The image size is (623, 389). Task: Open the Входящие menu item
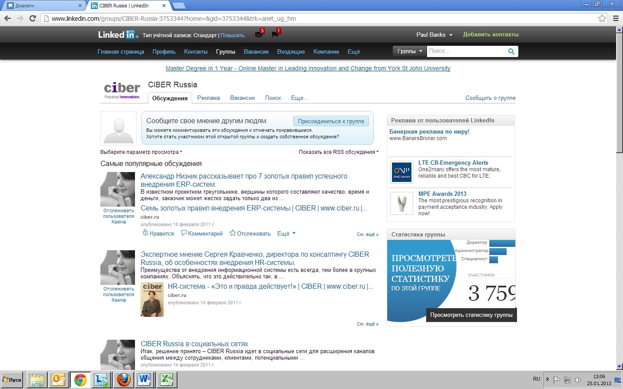pos(291,51)
